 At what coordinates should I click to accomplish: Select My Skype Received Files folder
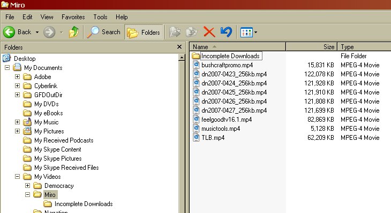(66, 168)
